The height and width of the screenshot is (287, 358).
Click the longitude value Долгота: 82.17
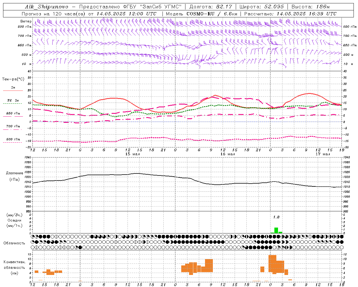211,7
